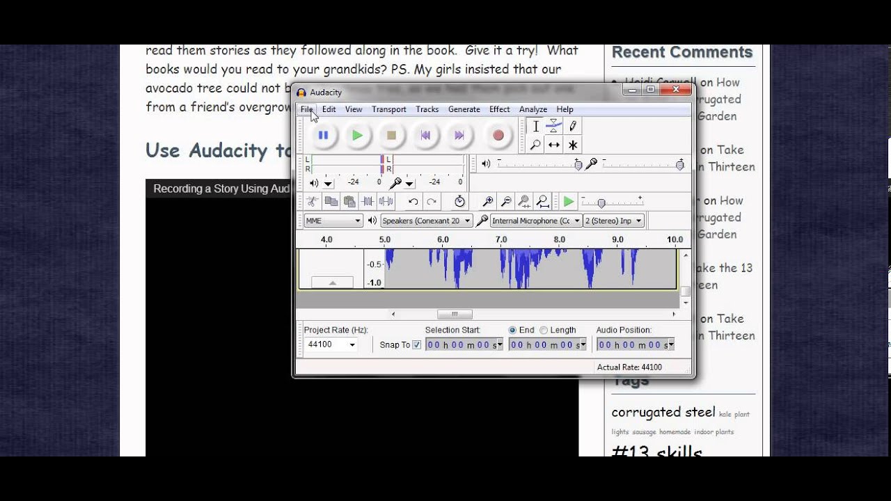Viewport: 891px width, 501px height.
Task: Choose the Draw (pencil) tool
Action: tap(573, 126)
